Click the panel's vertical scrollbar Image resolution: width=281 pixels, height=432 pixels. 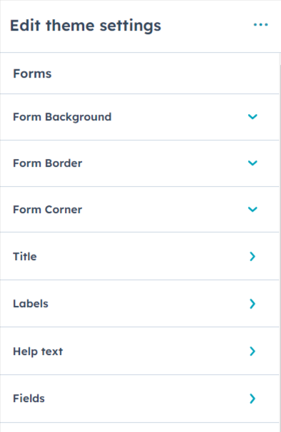(280, 242)
